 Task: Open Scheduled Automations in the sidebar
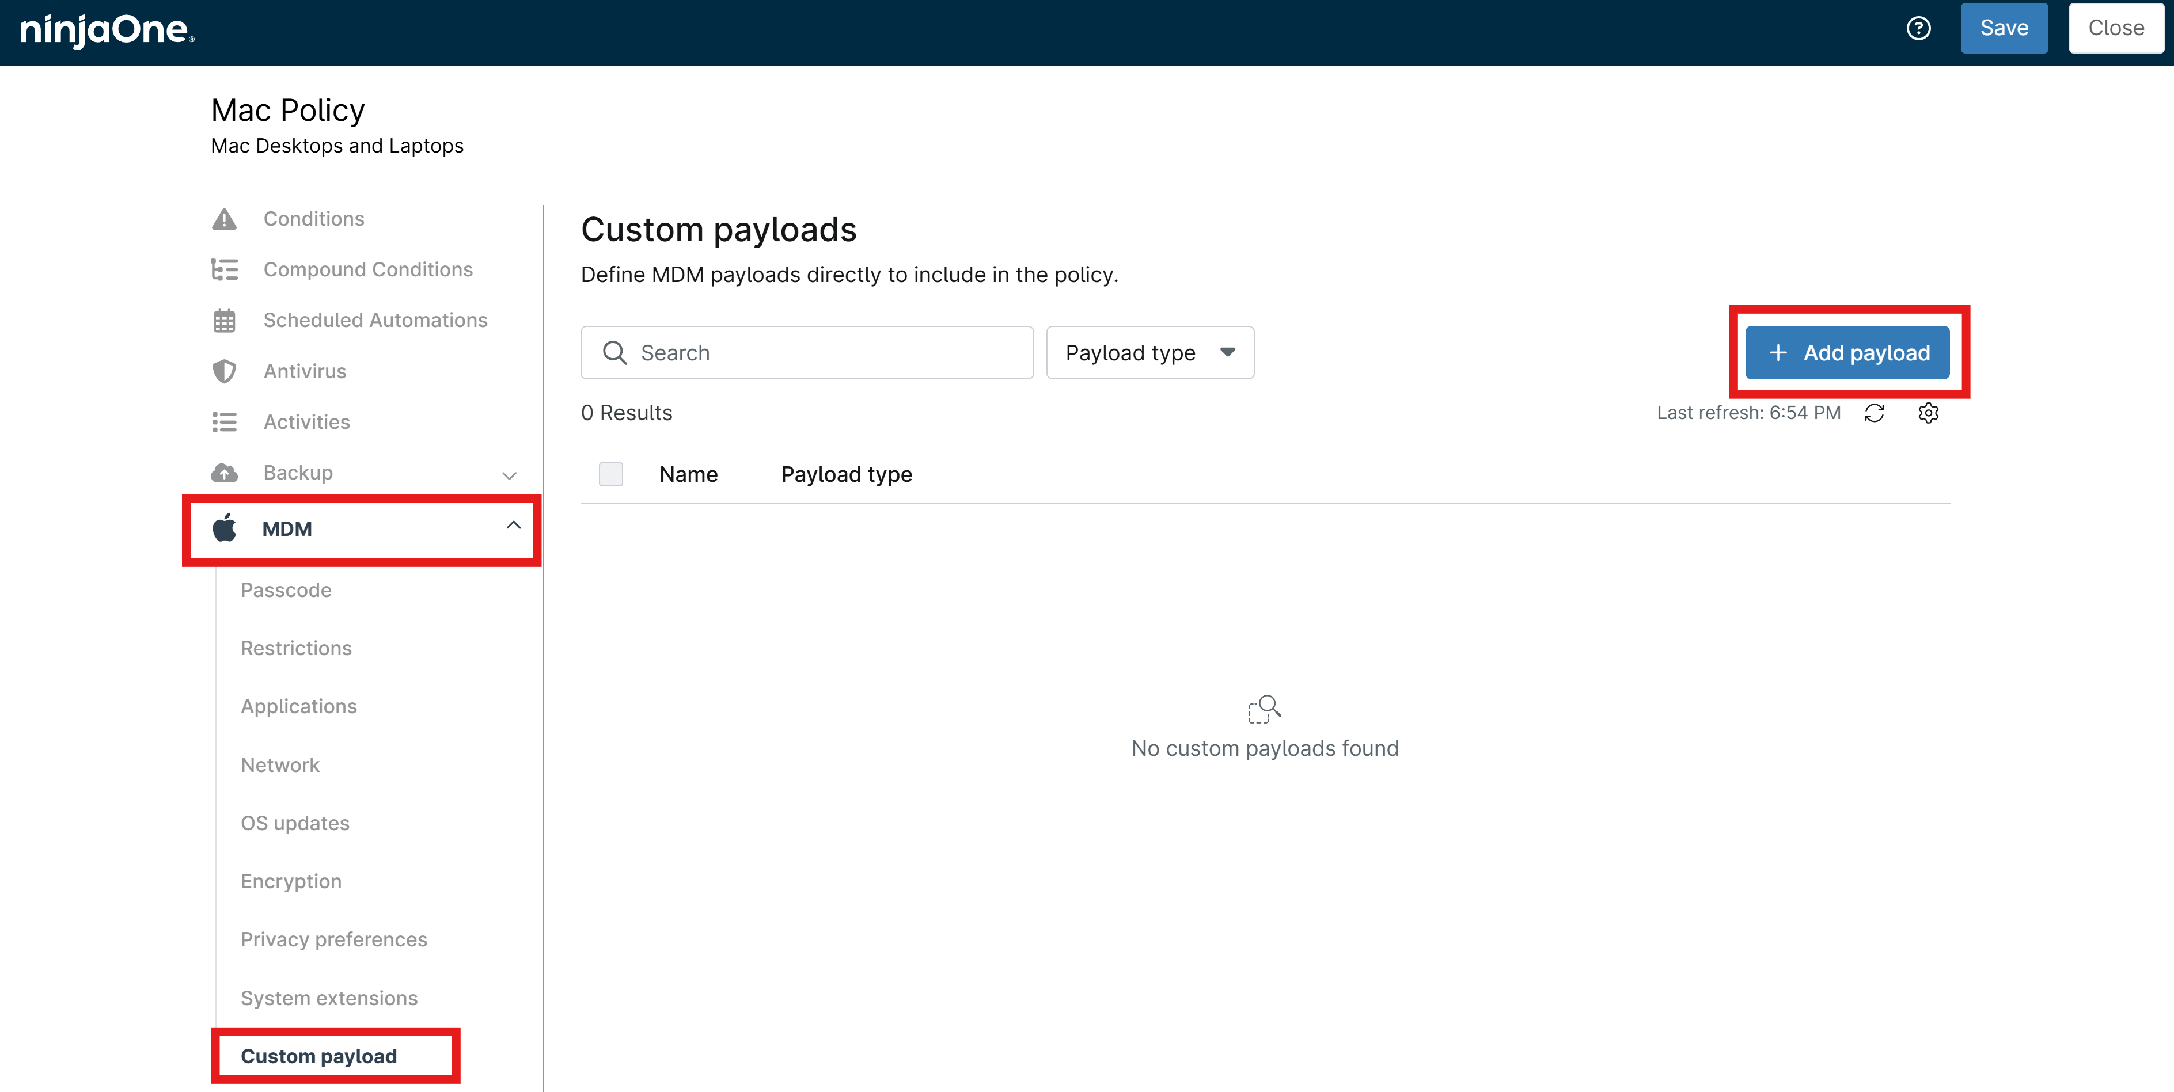tap(375, 320)
